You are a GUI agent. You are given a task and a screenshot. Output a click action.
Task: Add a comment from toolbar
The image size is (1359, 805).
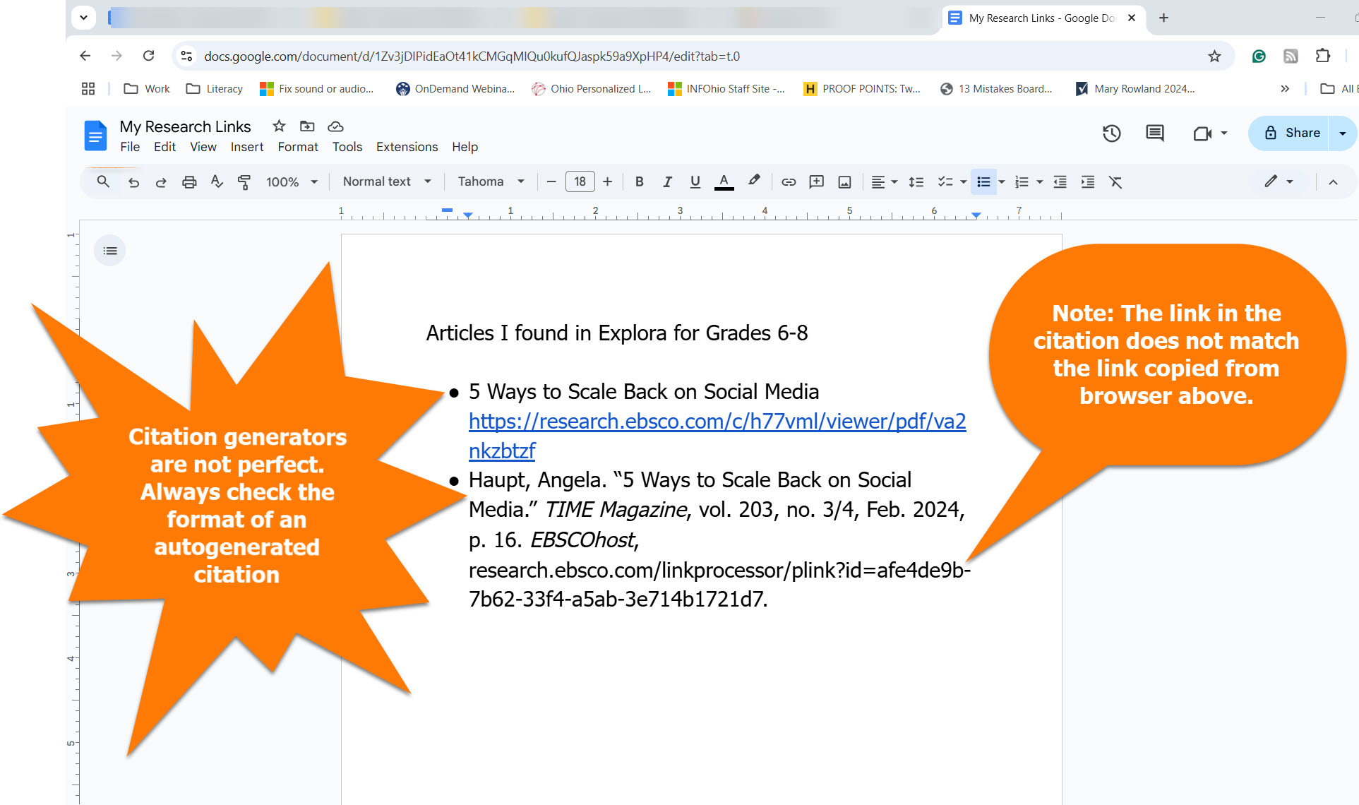pos(816,181)
